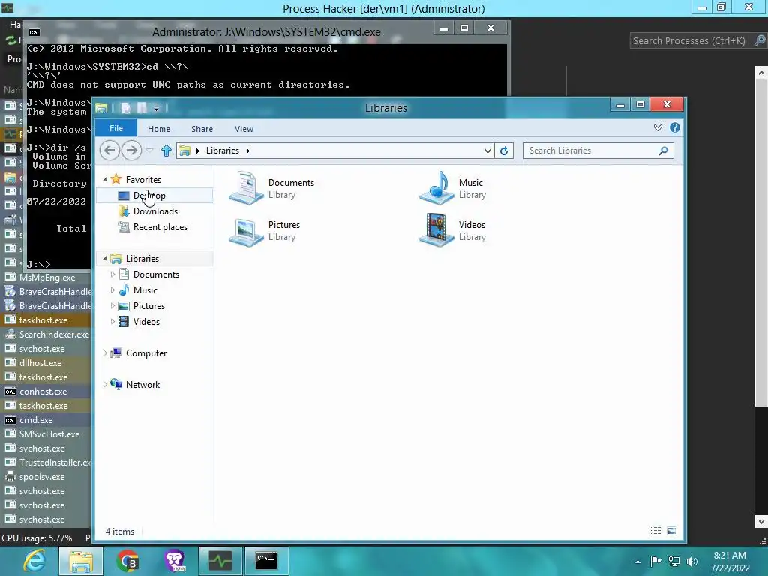The image size is (768, 576).
Task: Expand Pictures node in navigation tree
Action: click(x=112, y=306)
